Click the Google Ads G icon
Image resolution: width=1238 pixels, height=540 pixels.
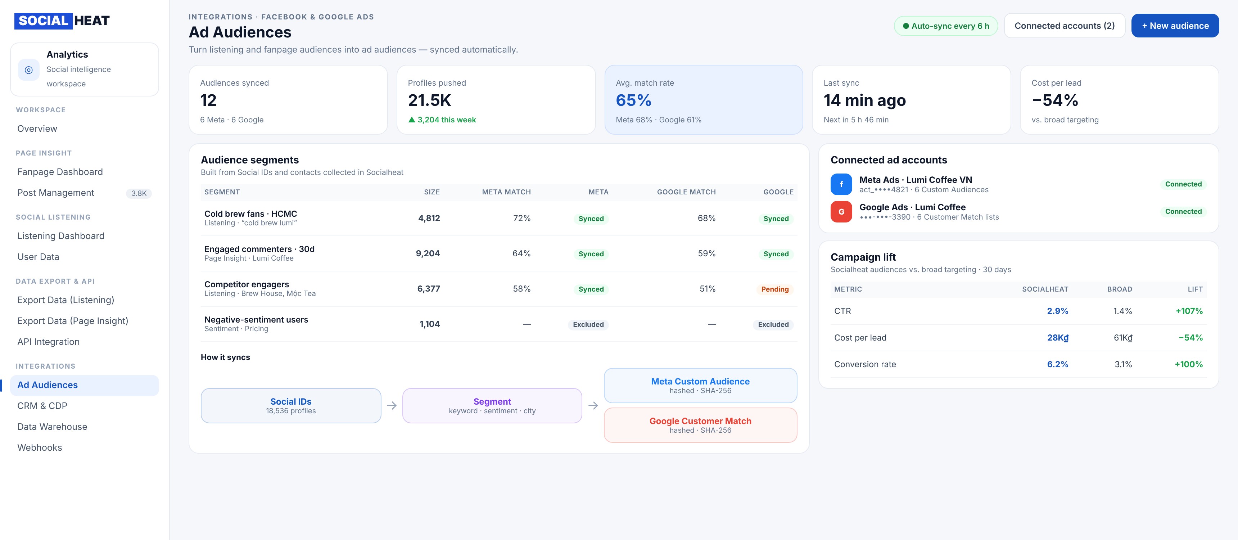841,212
